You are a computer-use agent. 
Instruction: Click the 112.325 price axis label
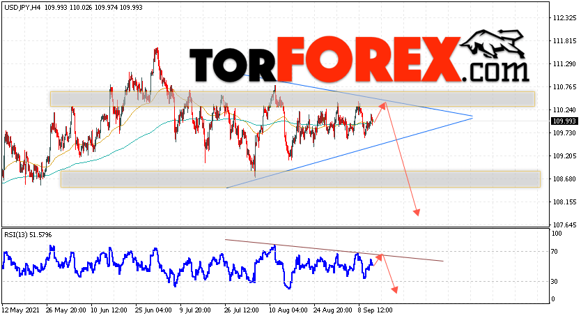tap(564, 18)
